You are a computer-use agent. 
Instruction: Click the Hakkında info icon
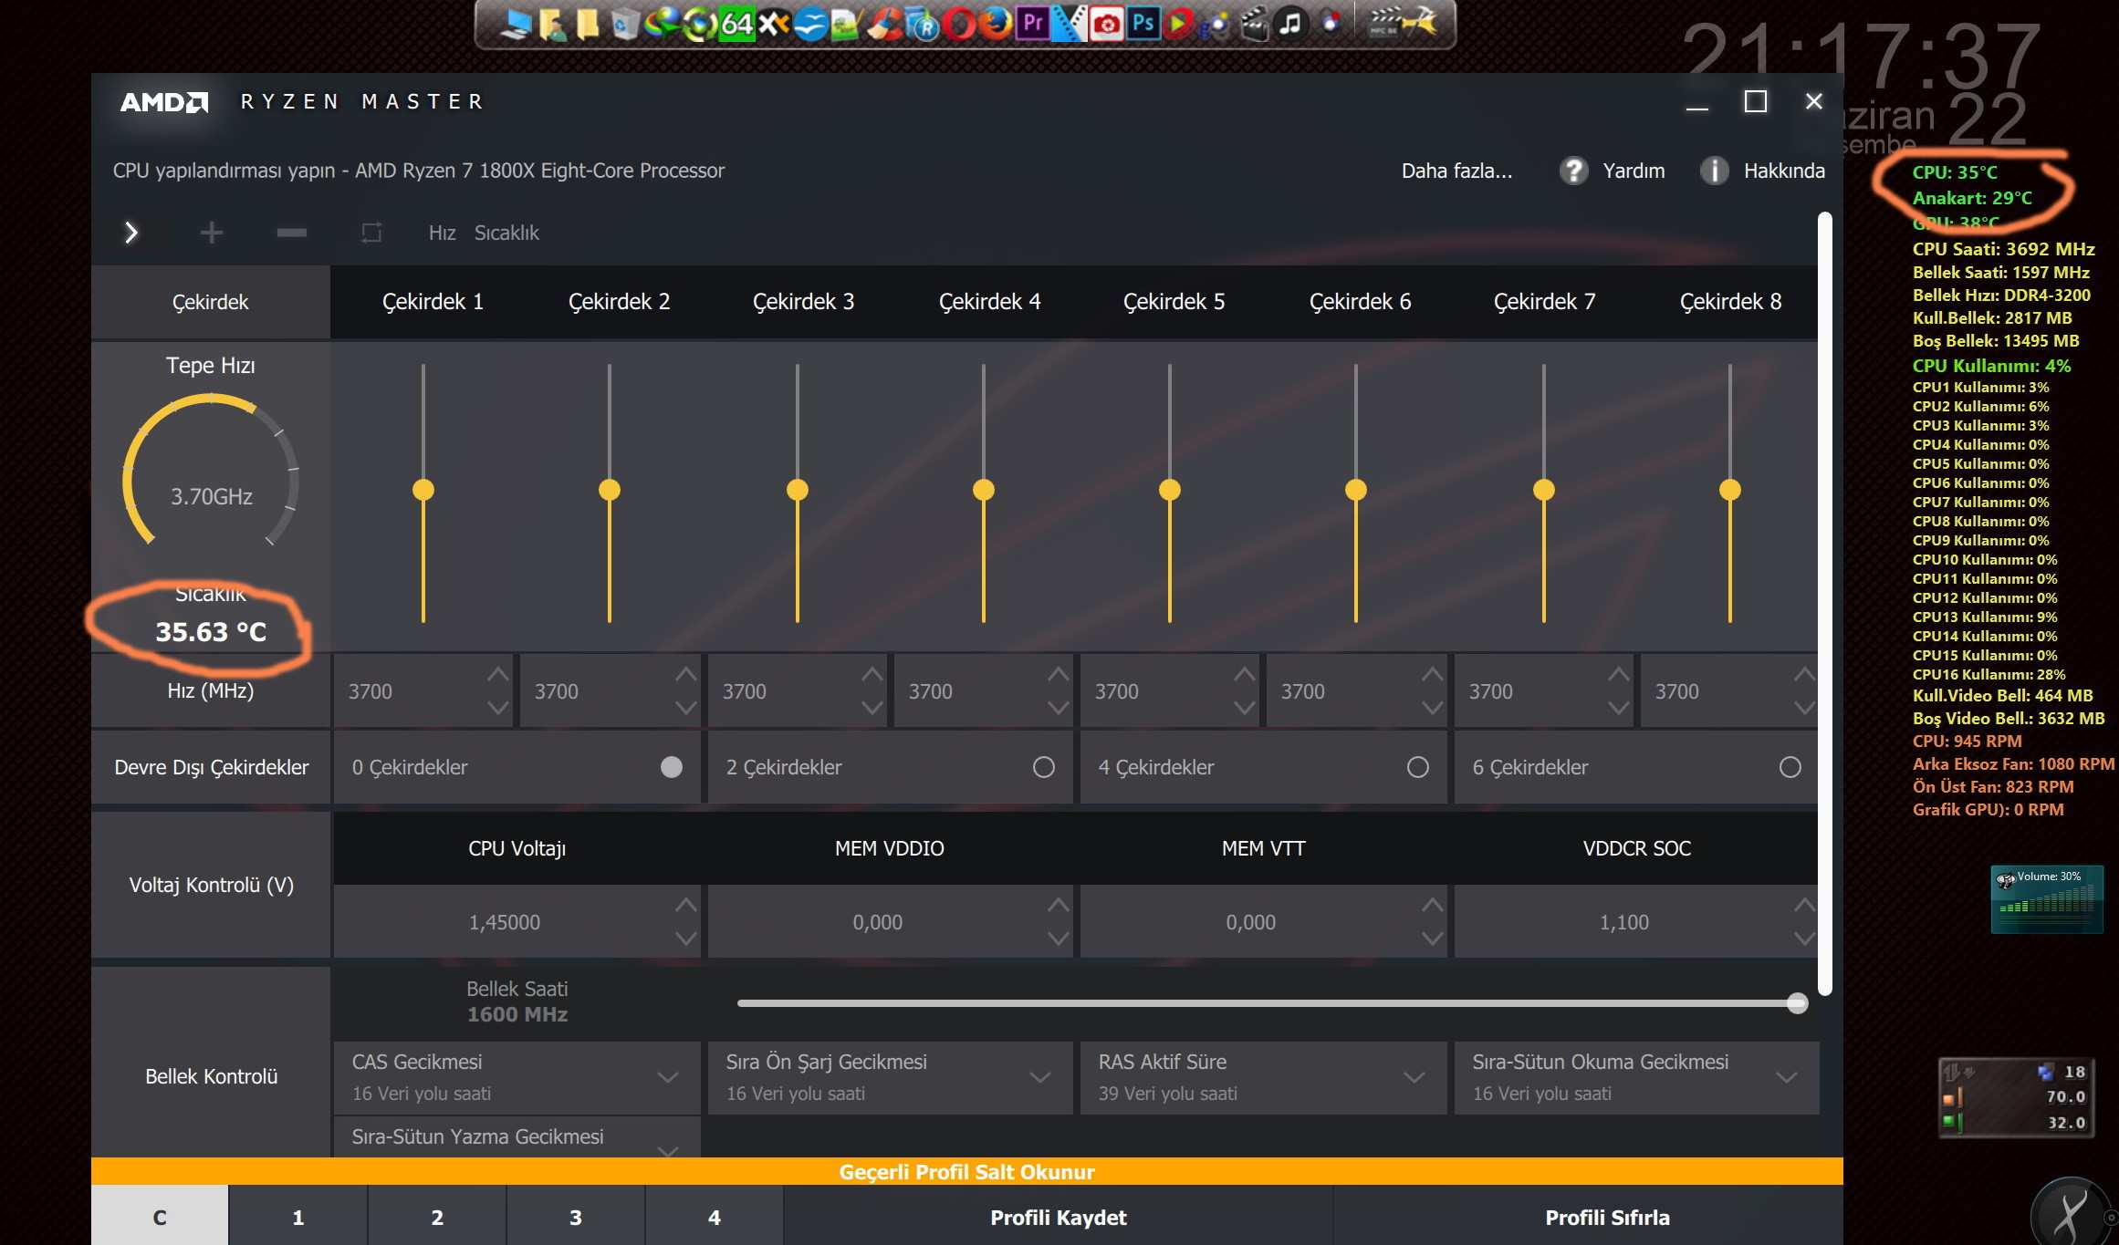coord(1714,171)
